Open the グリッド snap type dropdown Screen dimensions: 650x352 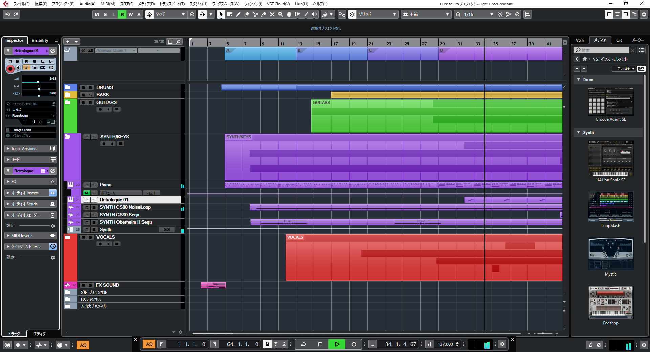377,14
